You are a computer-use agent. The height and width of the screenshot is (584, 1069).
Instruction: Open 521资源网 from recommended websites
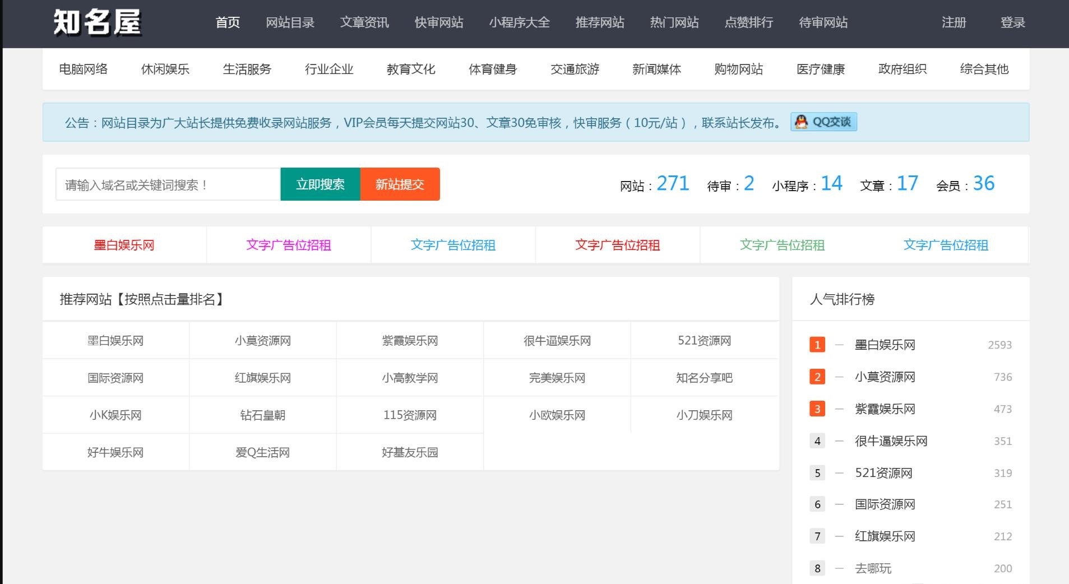point(704,340)
